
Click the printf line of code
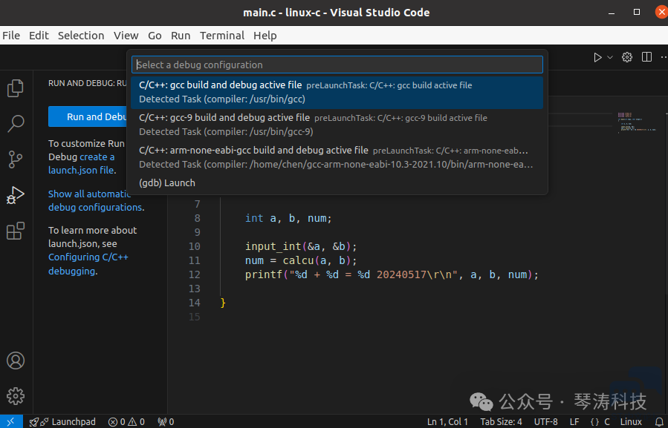(x=392, y=274)
